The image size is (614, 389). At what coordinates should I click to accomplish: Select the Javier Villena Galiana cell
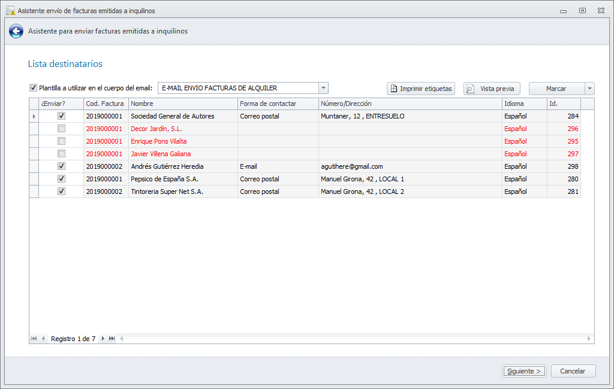(x=183, y=154)
